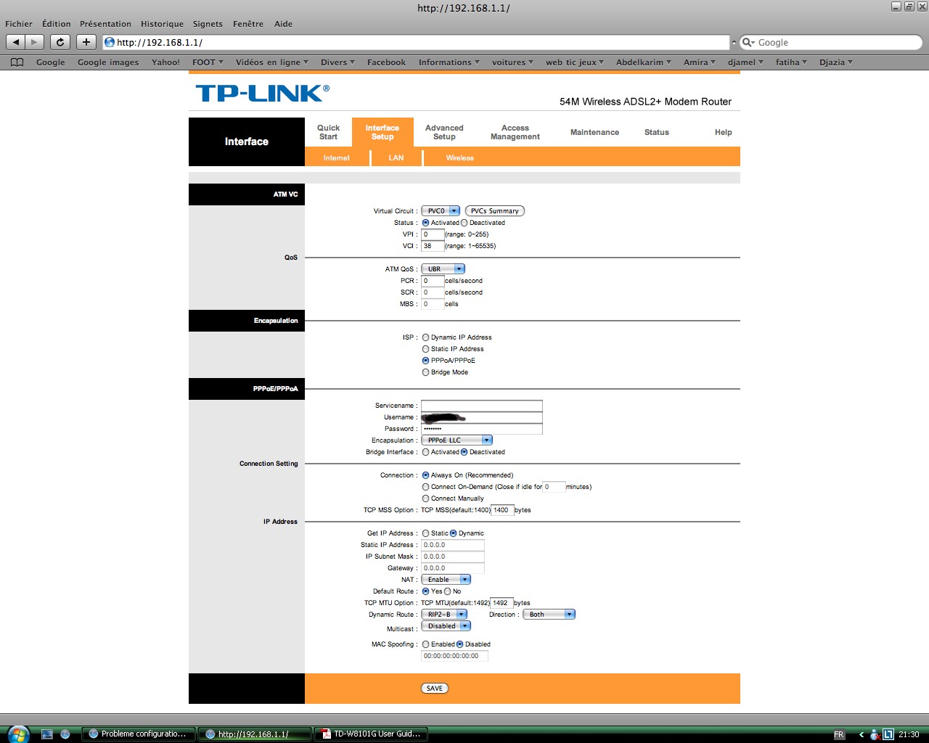Add a bookmark with the plus icon

(x=86, y=42)
